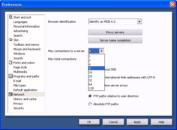Go to History and cache settings
This screenshot has width=177, height=130.
coord(25,99)
